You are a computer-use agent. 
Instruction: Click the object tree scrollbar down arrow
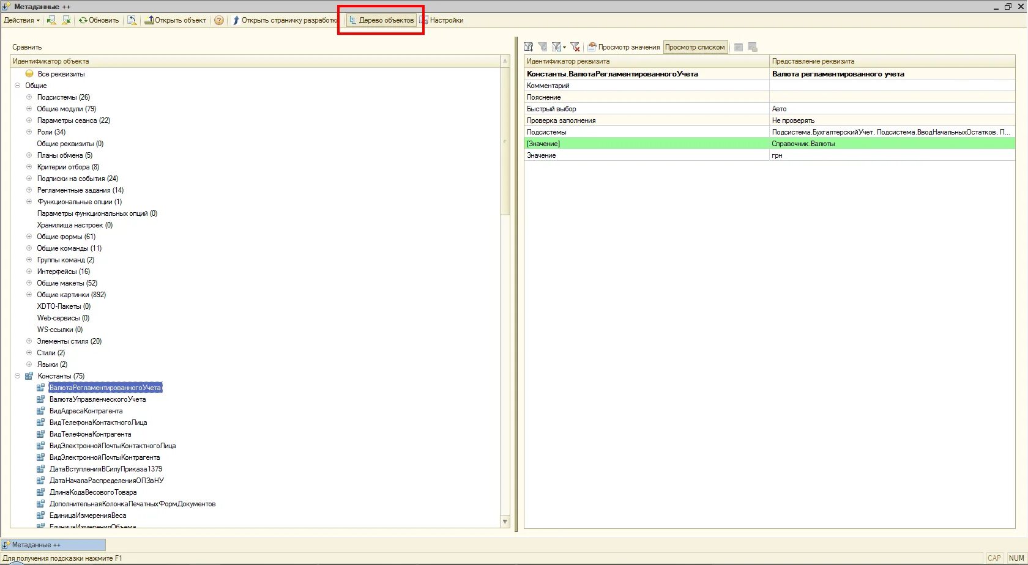click(x=505, y=522)
